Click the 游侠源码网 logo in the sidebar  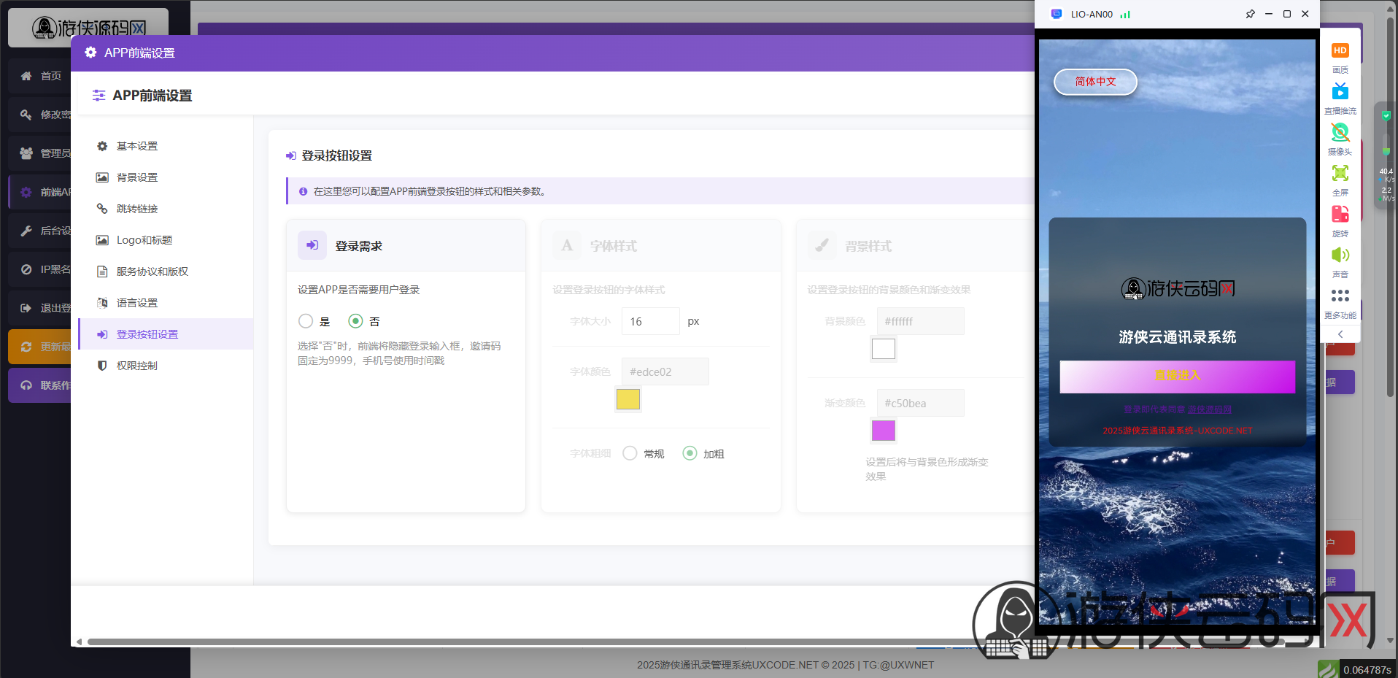coord(89,28)
